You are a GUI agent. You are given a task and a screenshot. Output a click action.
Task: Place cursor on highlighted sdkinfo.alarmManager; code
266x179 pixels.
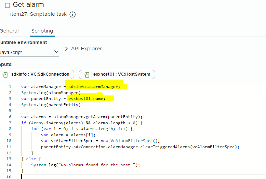tap(94, 87)
